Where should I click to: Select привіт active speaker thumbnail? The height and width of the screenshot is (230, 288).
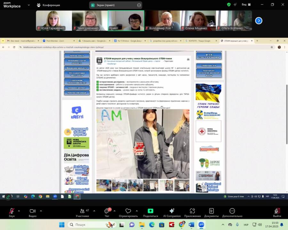click(126, 20)
